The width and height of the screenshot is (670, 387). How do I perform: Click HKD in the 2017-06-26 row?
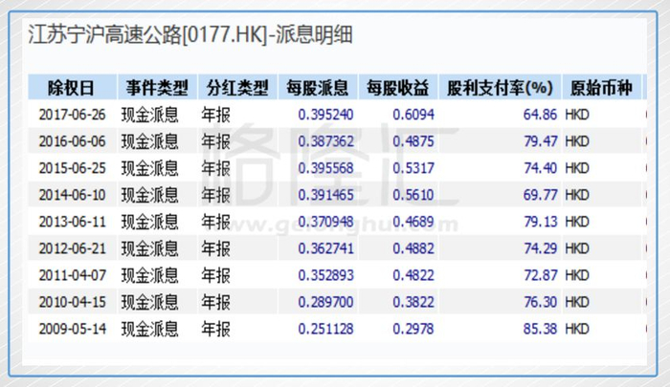click(577, 115)
